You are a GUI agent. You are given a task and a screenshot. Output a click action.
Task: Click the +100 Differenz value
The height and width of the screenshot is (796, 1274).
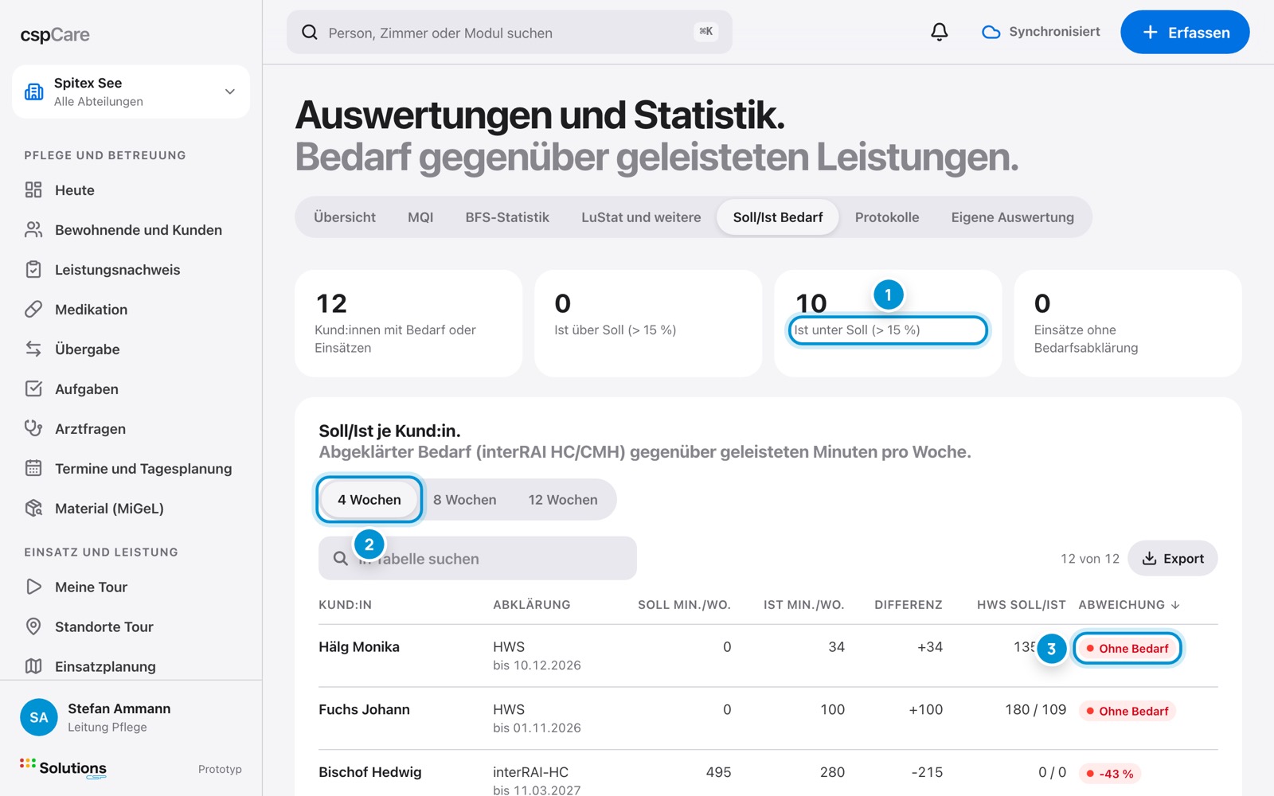(x=925, y=709)
